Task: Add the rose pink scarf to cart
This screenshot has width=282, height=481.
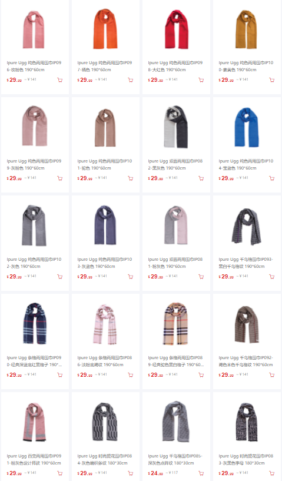Action: (x=60, y=80)
